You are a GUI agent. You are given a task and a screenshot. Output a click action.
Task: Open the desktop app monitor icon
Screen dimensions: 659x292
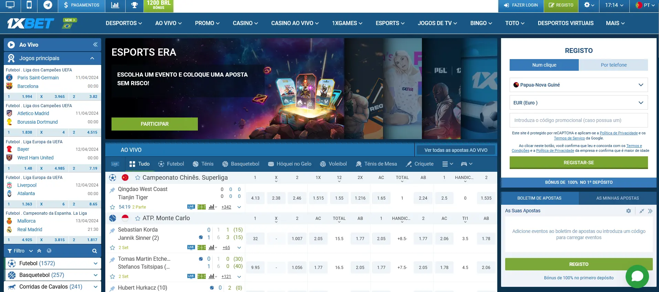coord(10,5)
